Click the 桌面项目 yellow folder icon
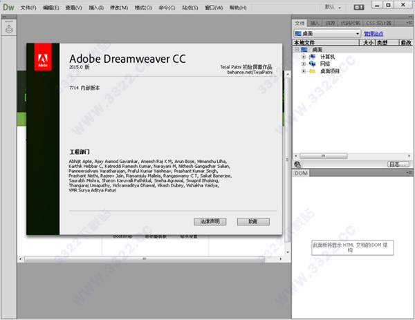This screenshot has height=320, width=415. [x=313, y=71]
